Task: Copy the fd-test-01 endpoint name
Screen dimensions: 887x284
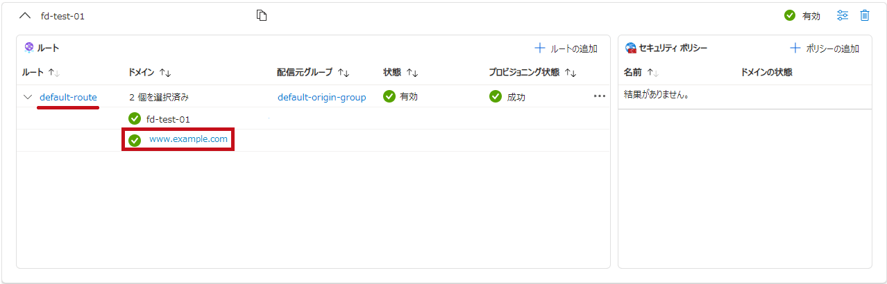Action: pos(262,15)
